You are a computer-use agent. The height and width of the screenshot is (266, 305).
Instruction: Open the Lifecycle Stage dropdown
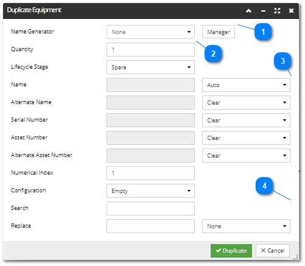150,67
